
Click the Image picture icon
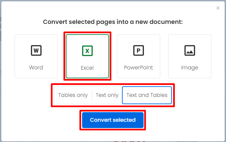coord(190,50)
